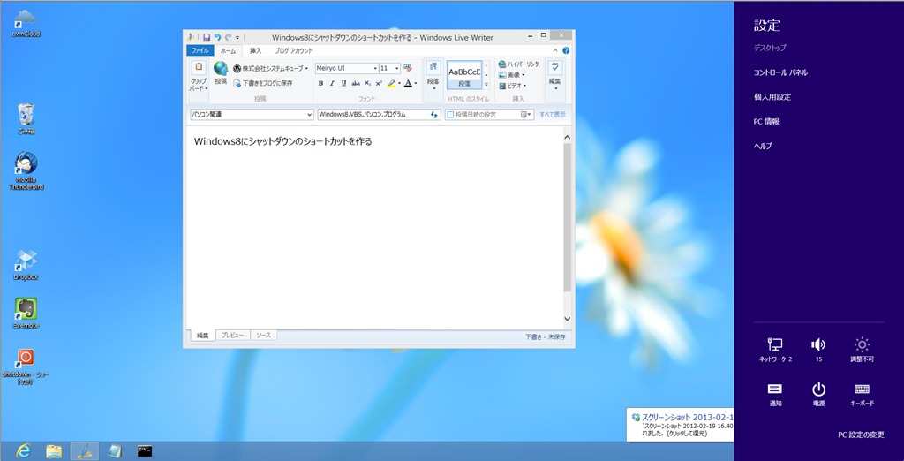Open the quick access toolbar customize arrow
904x461 pixels.
pyautogui.click(x=237, y=37)
